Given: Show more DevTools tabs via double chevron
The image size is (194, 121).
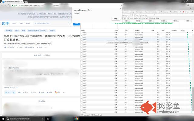Looking at the screenshot, I should tap(180, 12).
